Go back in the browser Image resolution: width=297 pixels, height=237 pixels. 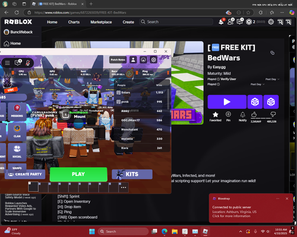pyautogui.click(x=7, y=12)
